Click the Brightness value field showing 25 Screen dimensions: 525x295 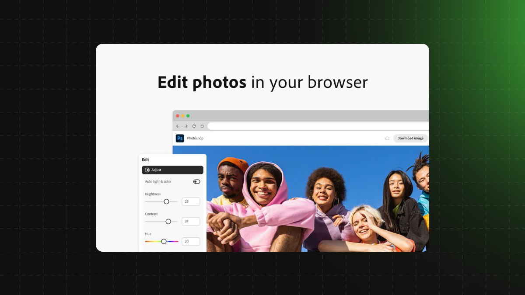[x=191, y=201]
